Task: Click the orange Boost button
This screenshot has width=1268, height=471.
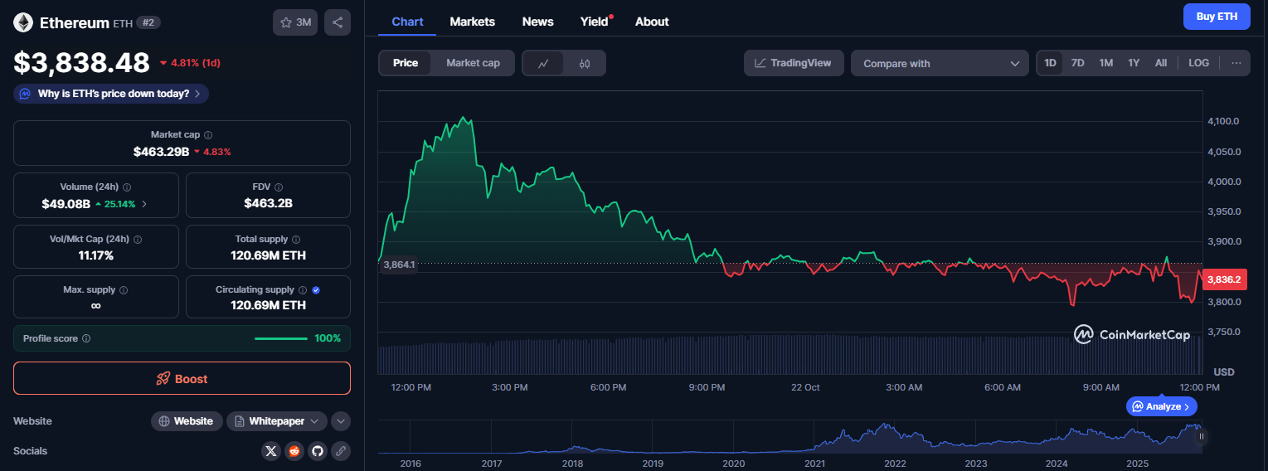Action: click(x=182, y=378)
